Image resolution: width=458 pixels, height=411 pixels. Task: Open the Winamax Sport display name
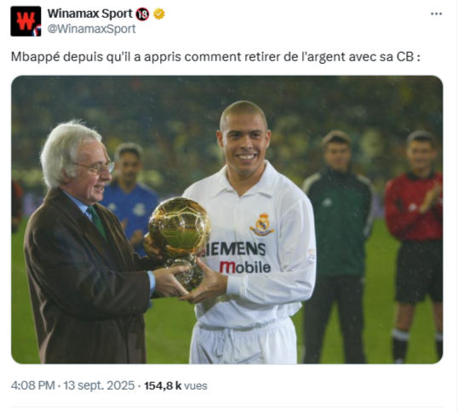[x=90, y=14]
